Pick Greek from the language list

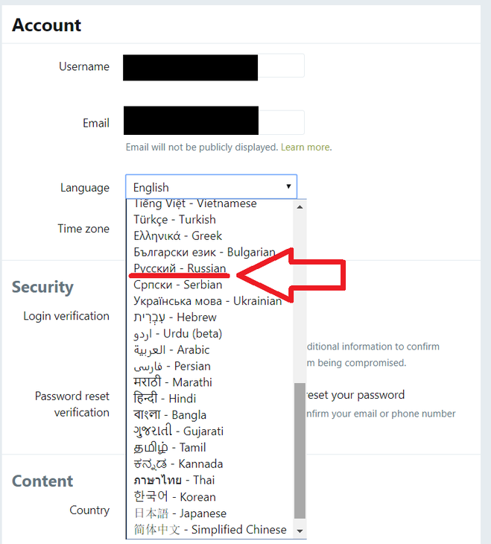coord(177,236)
